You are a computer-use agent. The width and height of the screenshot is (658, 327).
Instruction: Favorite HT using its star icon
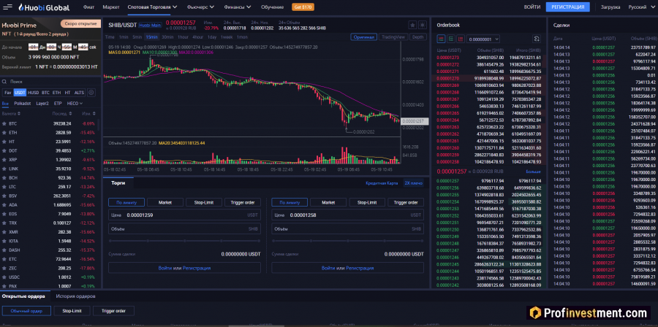[4, 142]
